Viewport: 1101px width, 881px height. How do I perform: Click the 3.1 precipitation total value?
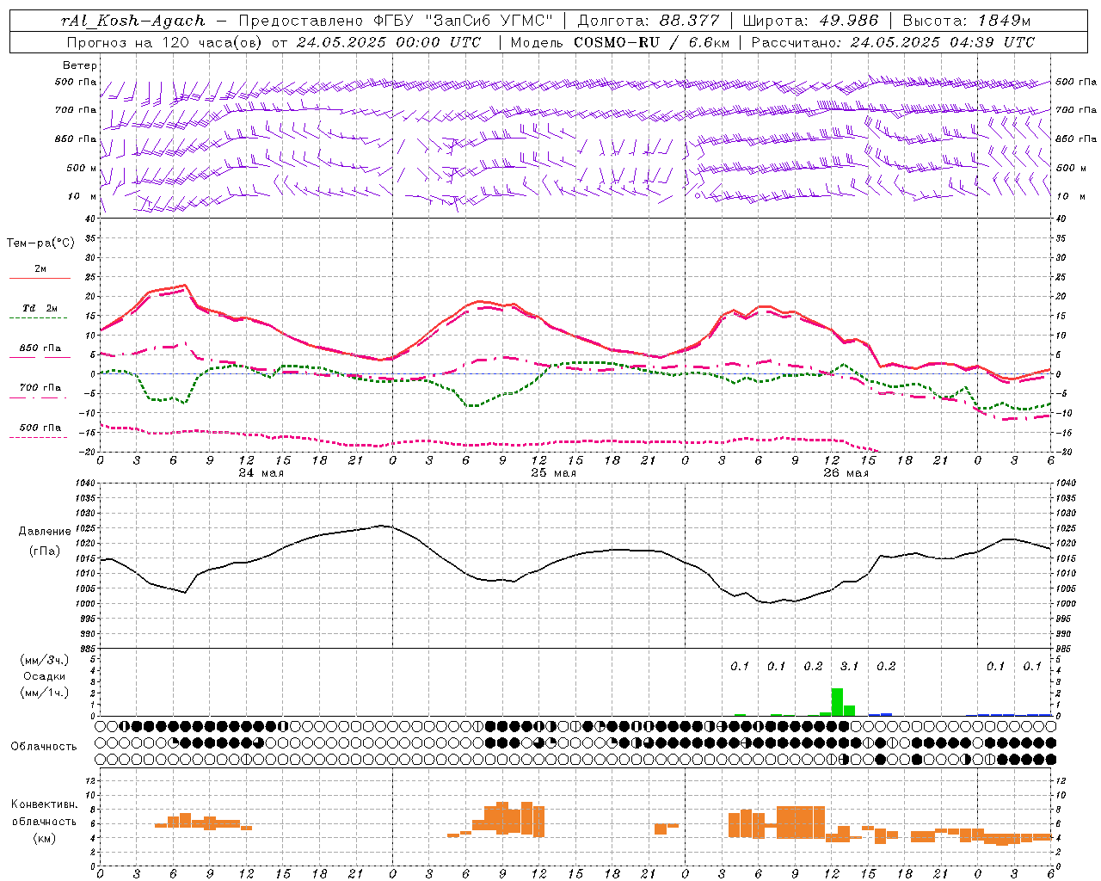pos(850,666)
